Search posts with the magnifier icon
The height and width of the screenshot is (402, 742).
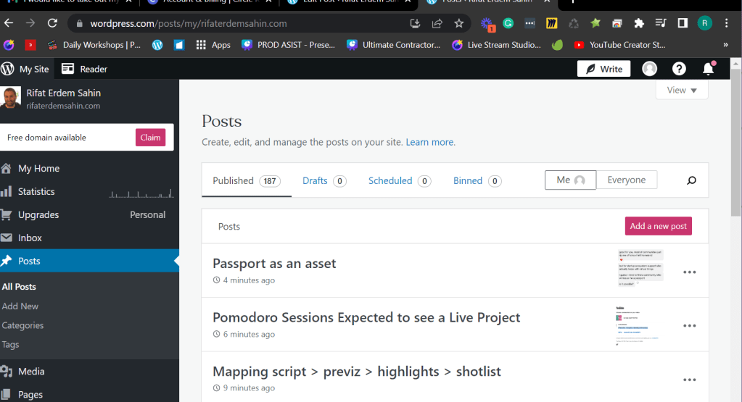(691, 180)
